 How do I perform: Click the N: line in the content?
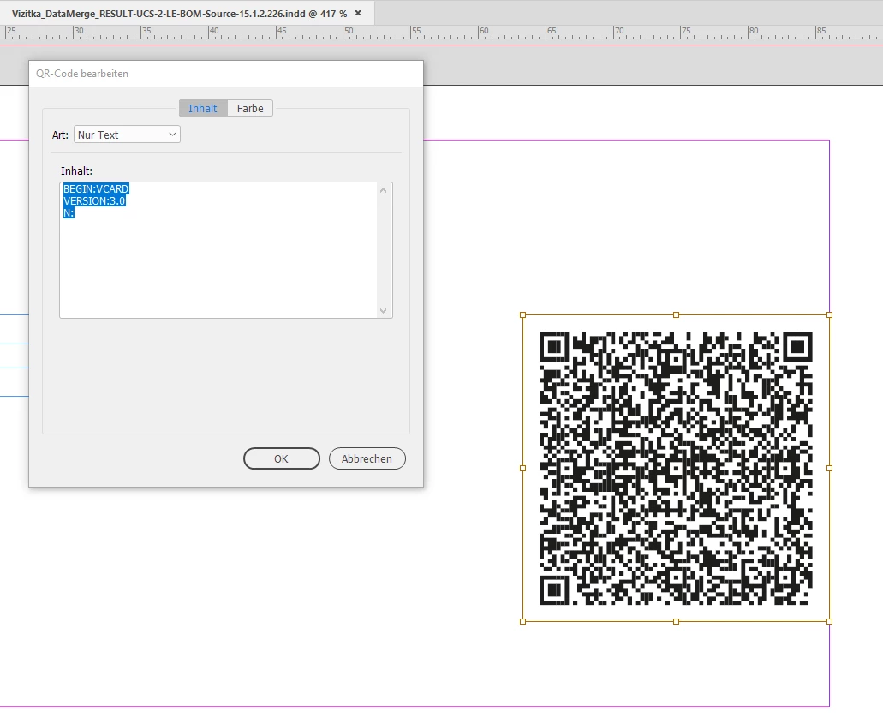point(69,213)
